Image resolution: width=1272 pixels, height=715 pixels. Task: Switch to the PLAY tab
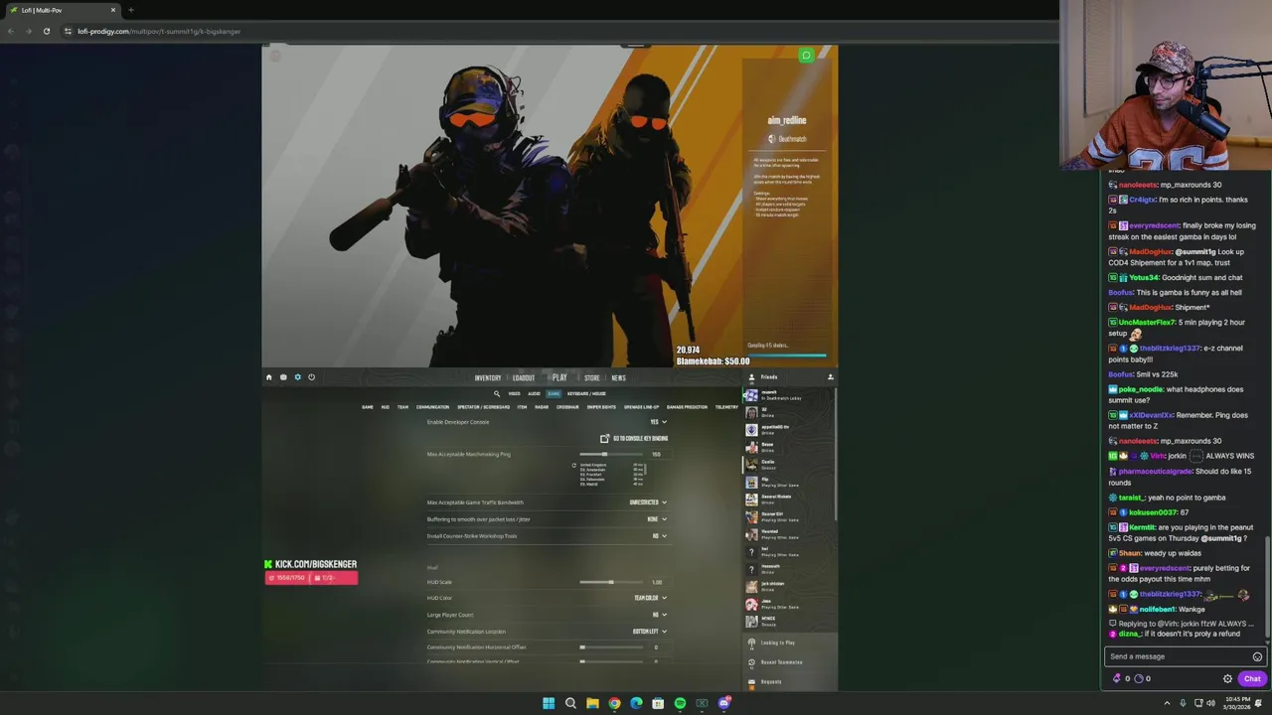coord(559,377)
